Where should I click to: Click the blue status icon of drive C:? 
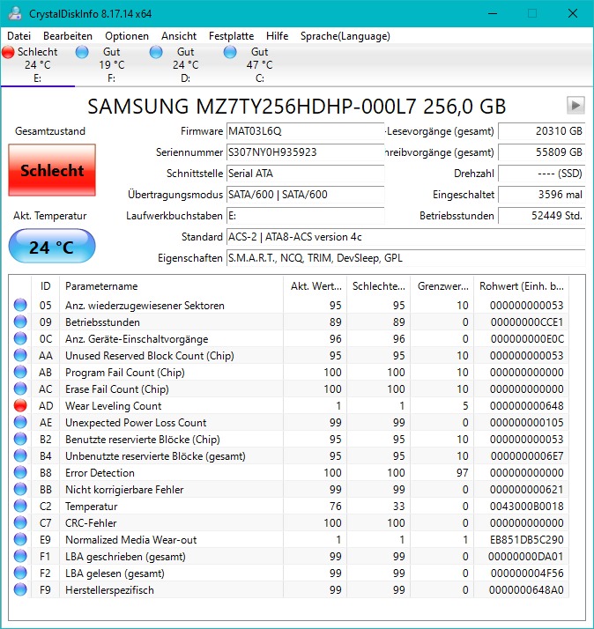[x=230, y=52]
